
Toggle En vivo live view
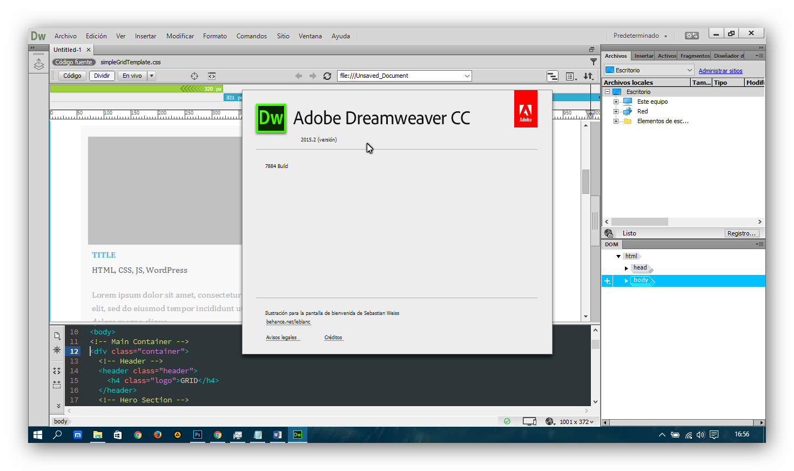point(132,76)
